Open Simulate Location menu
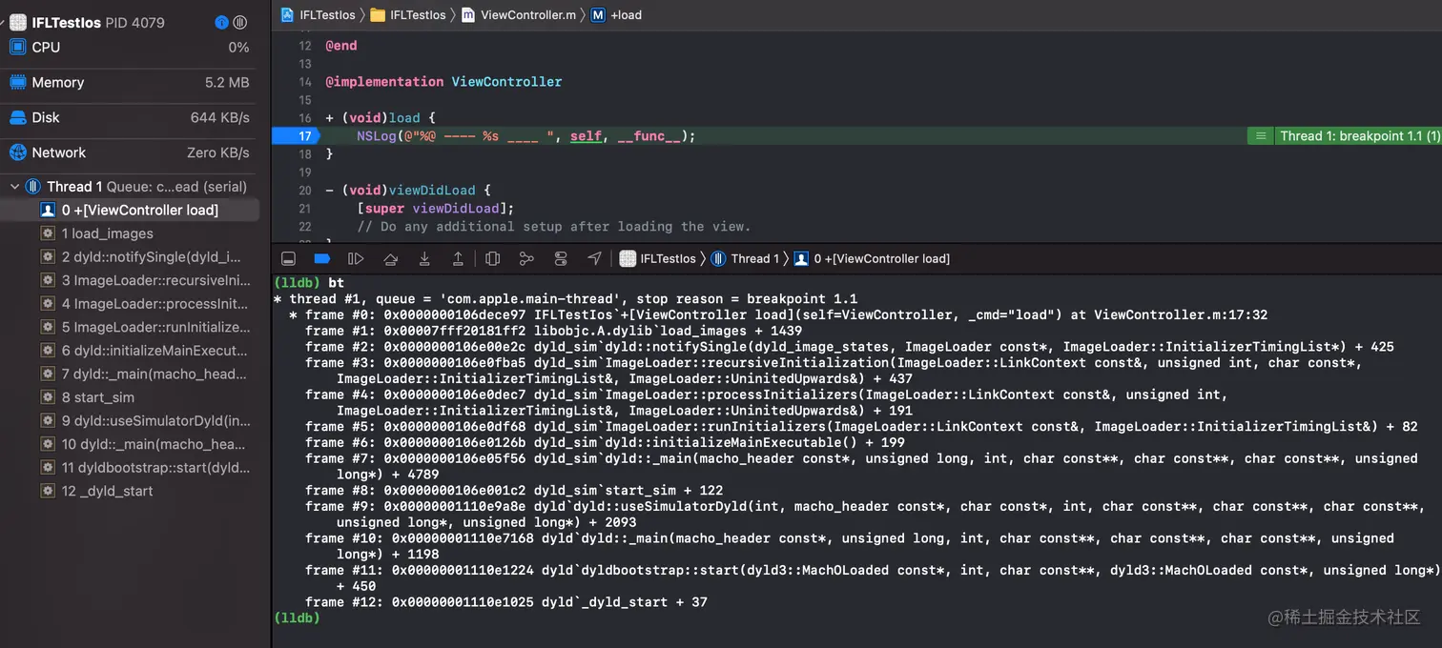This screenshot has height=648, width=1442. 594,258
